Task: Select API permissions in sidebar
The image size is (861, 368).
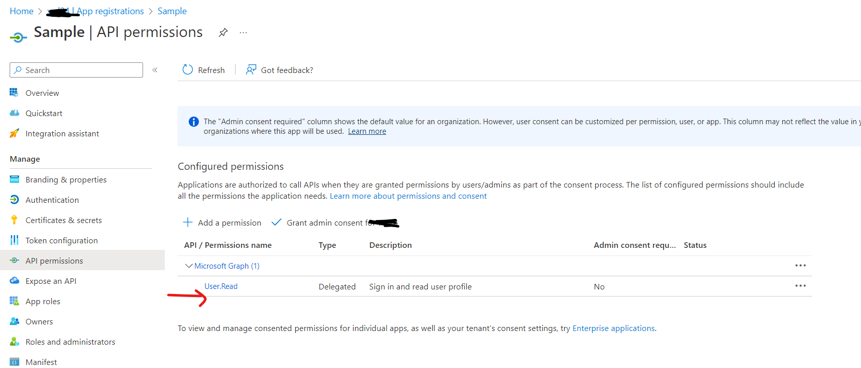Action: click(54, 261)
